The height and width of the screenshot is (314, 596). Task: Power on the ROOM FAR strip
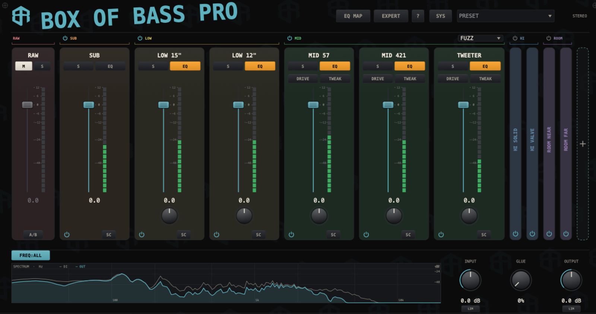click(566, 234)
